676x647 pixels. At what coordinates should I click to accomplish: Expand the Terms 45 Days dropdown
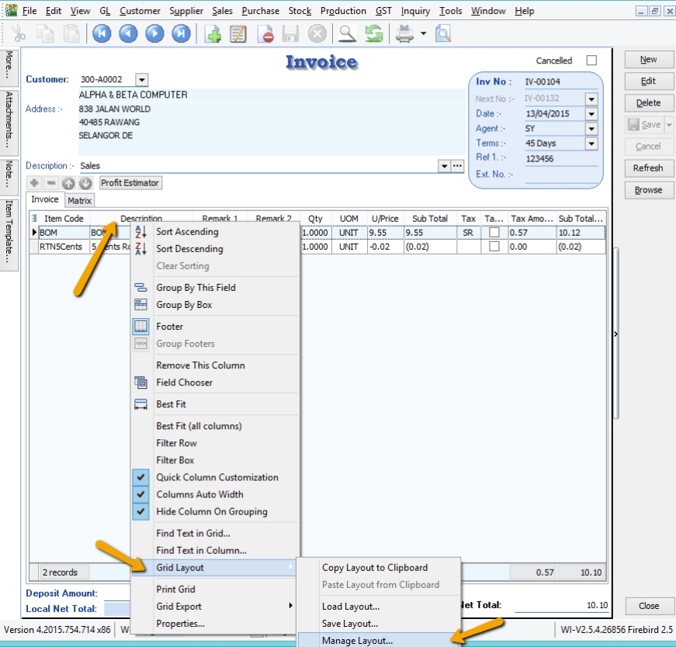pyautogui.click(x=590, y=143)
